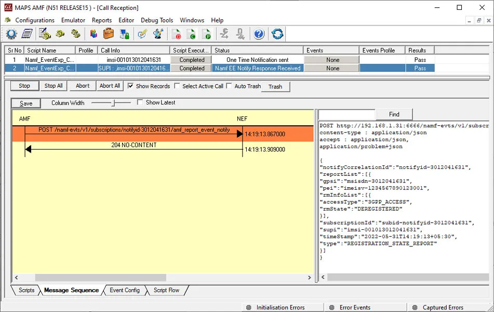The image size is (494, 312).
Task: Click the lined document page toolbar icon
Action: 27,34
